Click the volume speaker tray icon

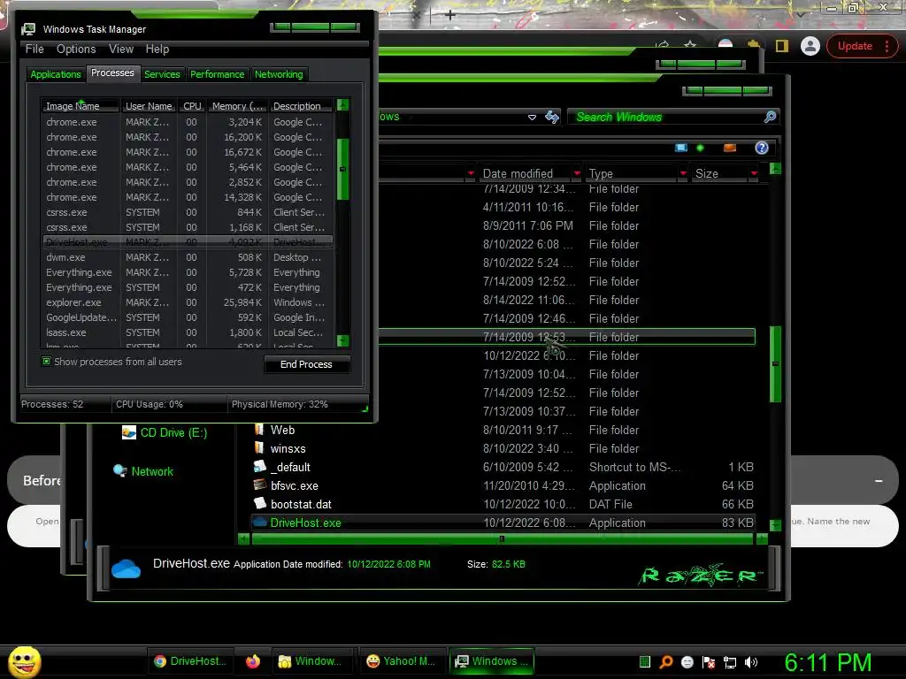pos(751,662)
